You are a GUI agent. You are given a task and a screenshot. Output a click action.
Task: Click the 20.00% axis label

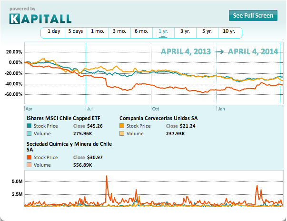pyautogui.click(x=14, y=52)
